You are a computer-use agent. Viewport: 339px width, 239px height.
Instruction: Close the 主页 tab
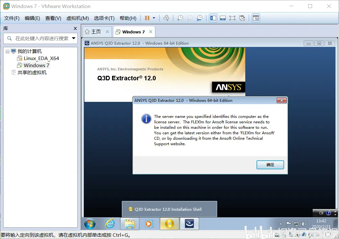107,32
